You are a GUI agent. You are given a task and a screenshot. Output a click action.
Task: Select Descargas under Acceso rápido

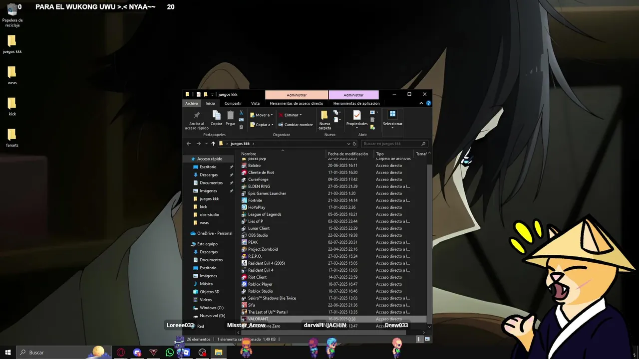tap(209, 175)
